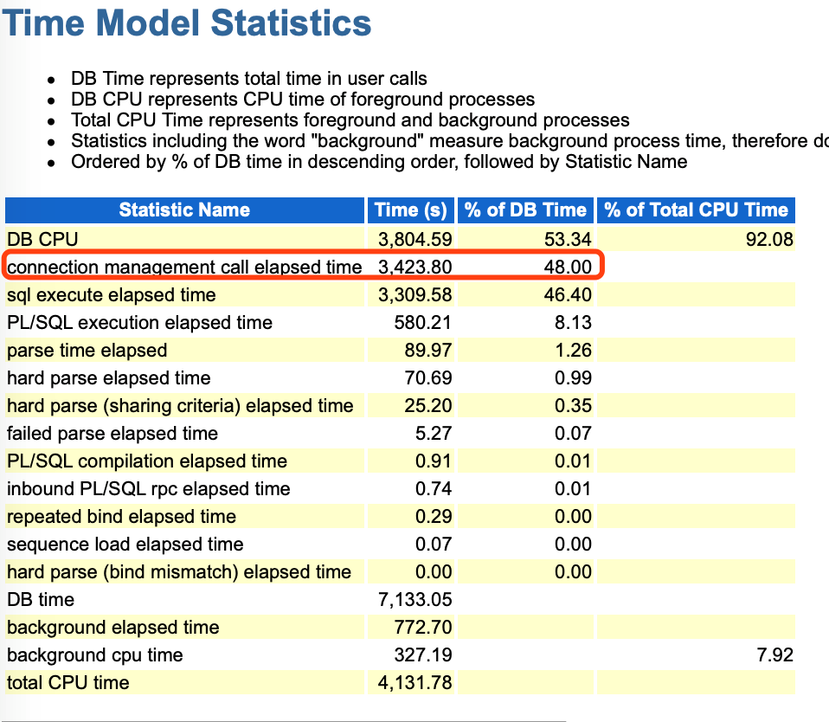Click the Statistic Name column header
Viewport: 829px width, 722px height.
[184, 210]
